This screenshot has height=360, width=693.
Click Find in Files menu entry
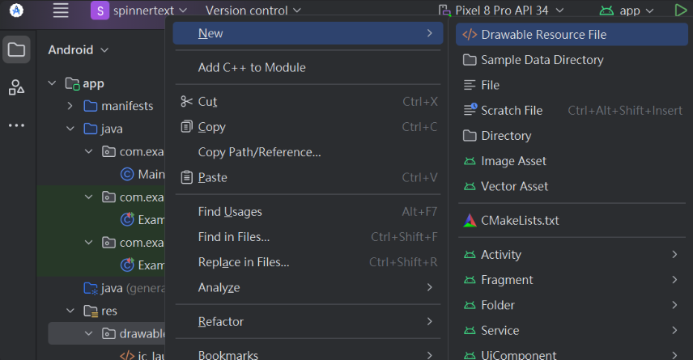(234, 237)
